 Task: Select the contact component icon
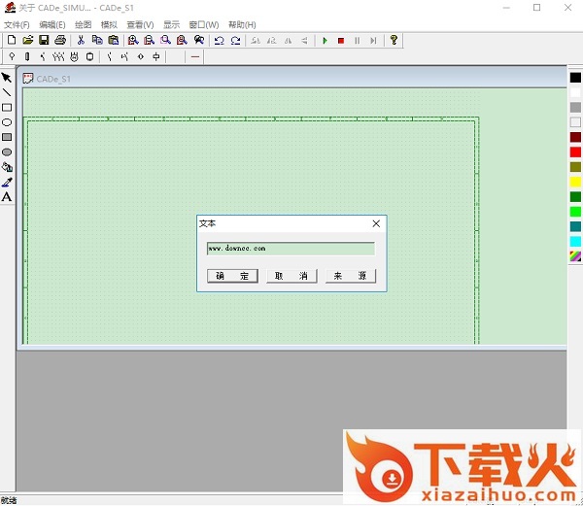pyautogui.click(x=109, y=56)
